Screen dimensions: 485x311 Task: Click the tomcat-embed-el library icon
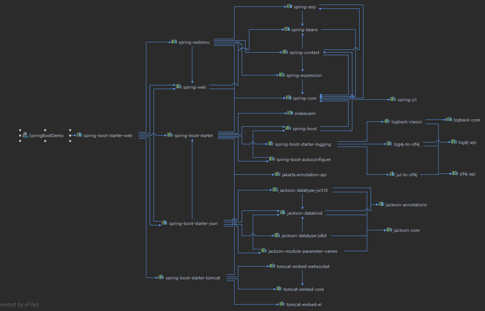[x=282, y=304]
